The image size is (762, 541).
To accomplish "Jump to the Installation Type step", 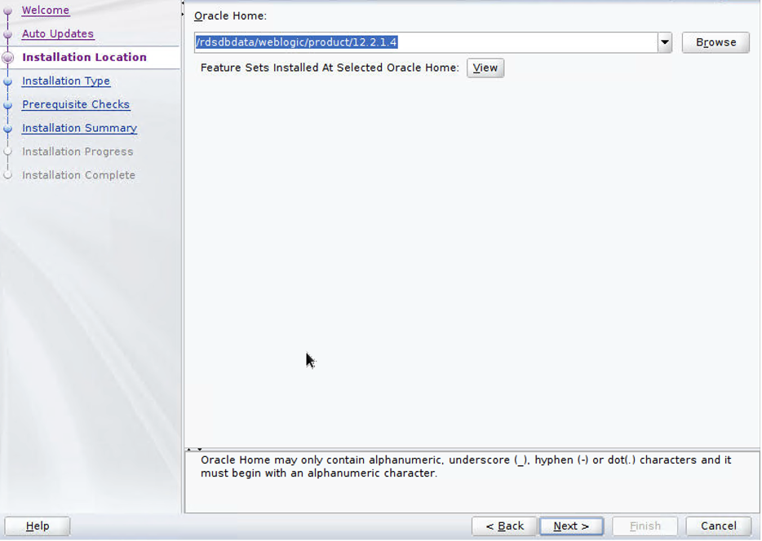I will point(66,81).
